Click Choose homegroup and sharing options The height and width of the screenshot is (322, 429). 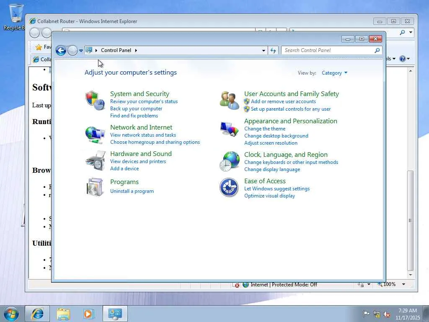pyautogui.click(x=155, y=142)
